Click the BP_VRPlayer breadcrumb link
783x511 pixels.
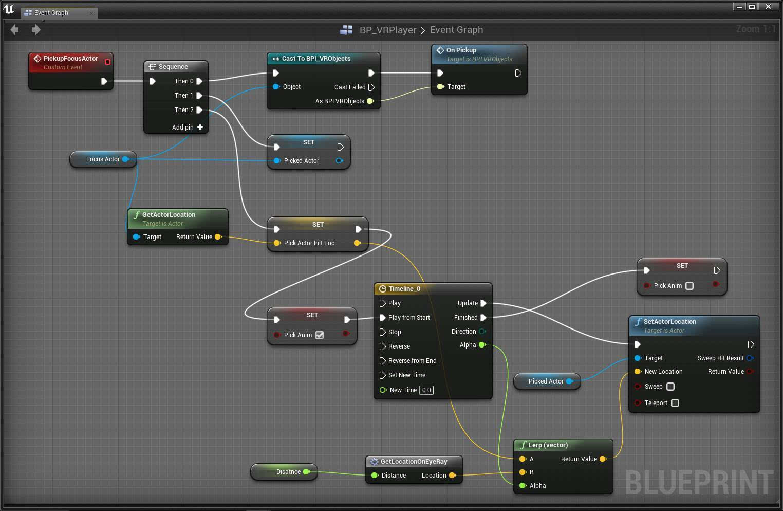[388, 30]
